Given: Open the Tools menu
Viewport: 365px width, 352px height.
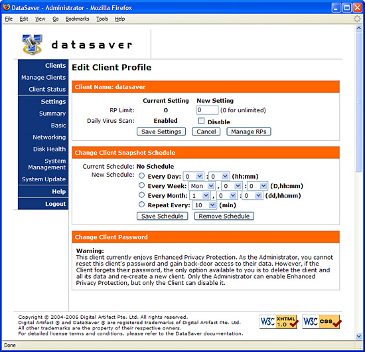Looking at the screenshot, I should click(102, 19).
